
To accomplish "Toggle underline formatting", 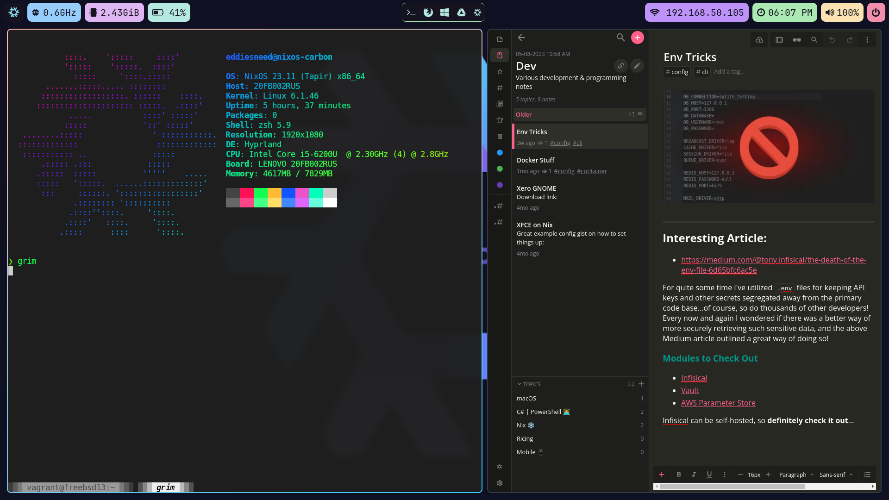I will click(x=709, y=475).
